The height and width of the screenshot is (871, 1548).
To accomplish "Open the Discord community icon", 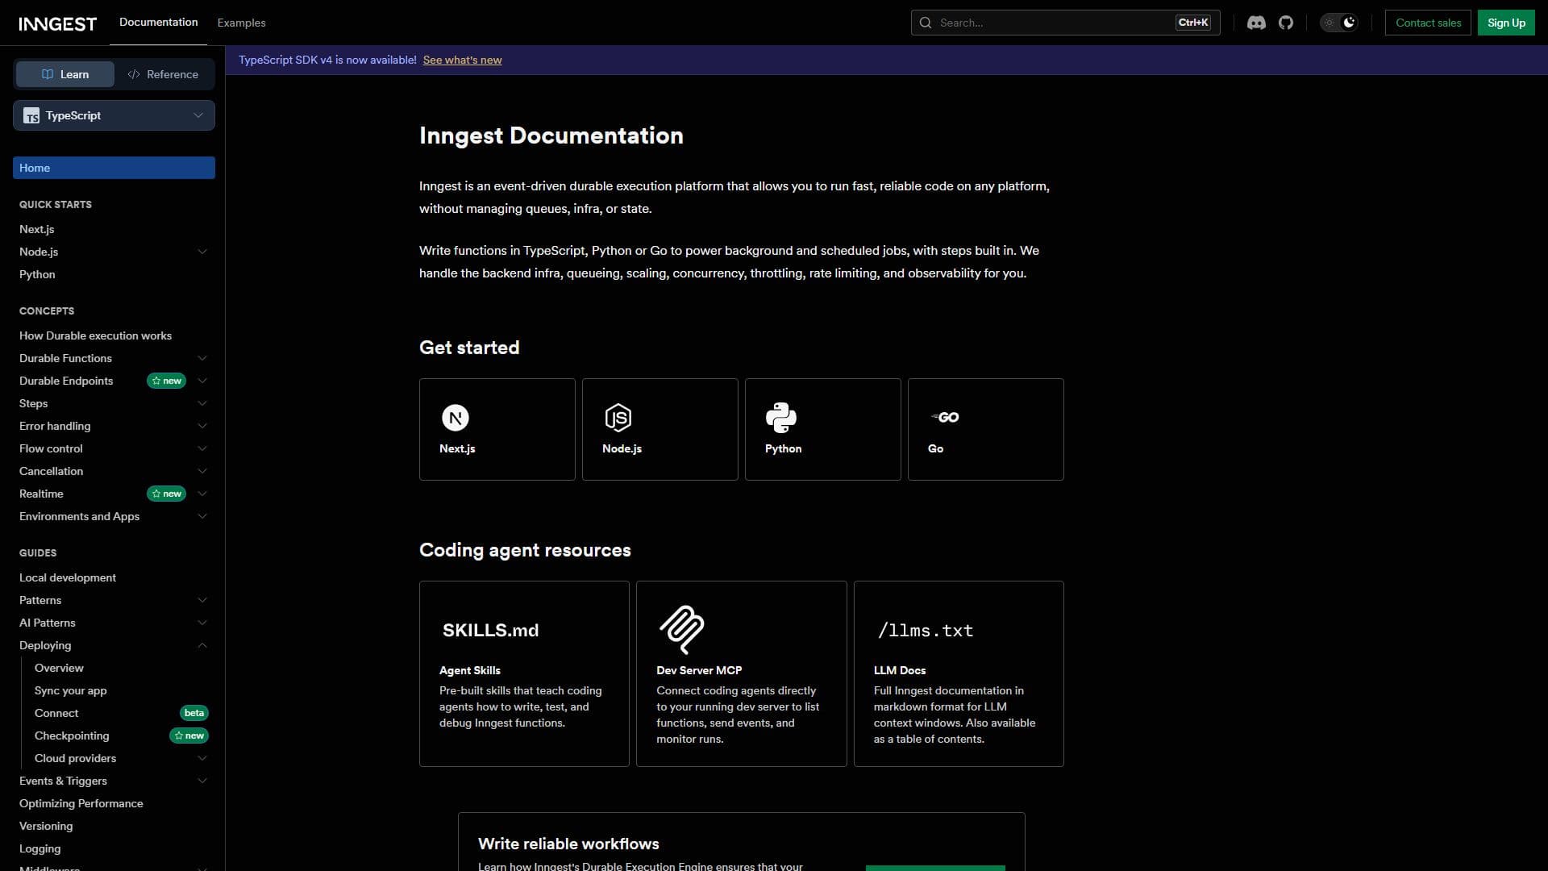I will click(1256, 23).
